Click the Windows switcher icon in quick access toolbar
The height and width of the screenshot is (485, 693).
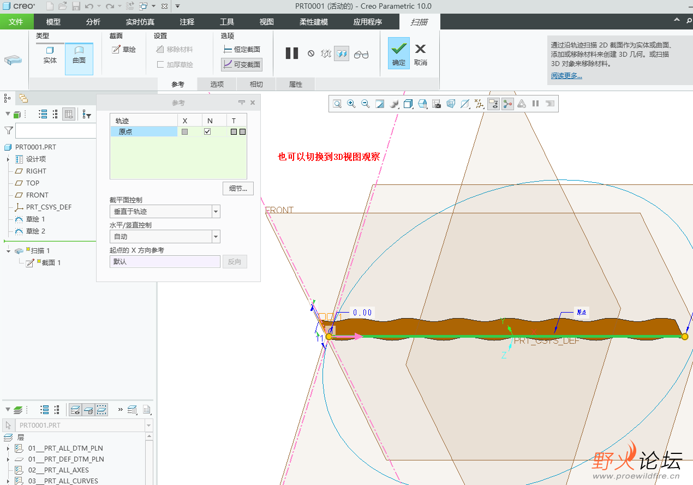click(x=143, y=7)
